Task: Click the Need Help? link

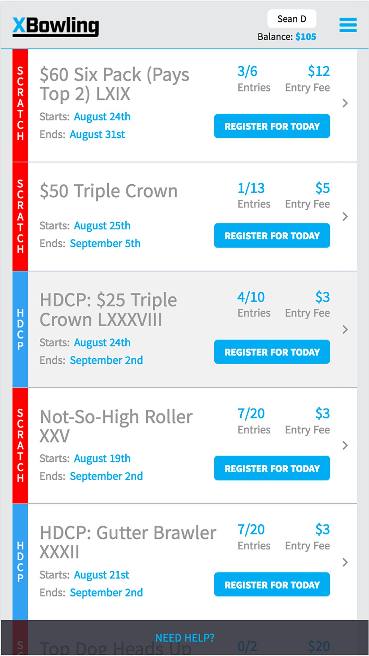Action: (x=185, y=638)
